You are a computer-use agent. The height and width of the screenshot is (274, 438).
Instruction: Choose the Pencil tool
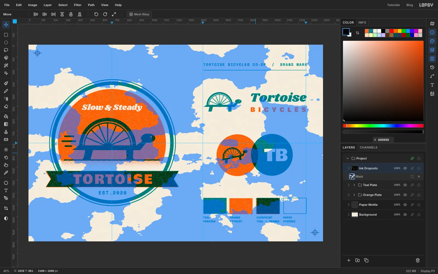click(6, 91)
